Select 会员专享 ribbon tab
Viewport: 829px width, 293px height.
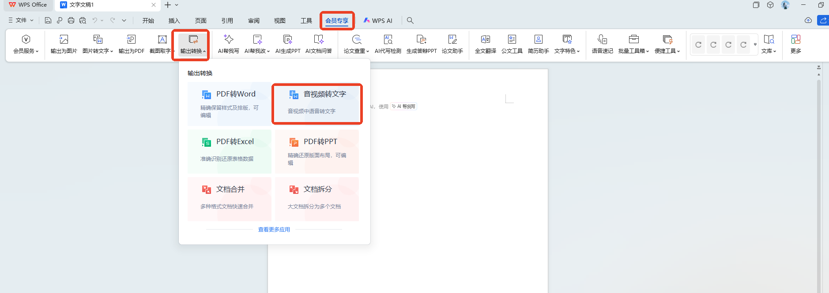coord(337,21)
